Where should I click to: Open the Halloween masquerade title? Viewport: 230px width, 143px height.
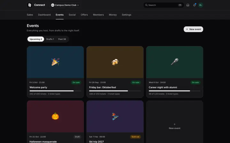coord(43,141)
